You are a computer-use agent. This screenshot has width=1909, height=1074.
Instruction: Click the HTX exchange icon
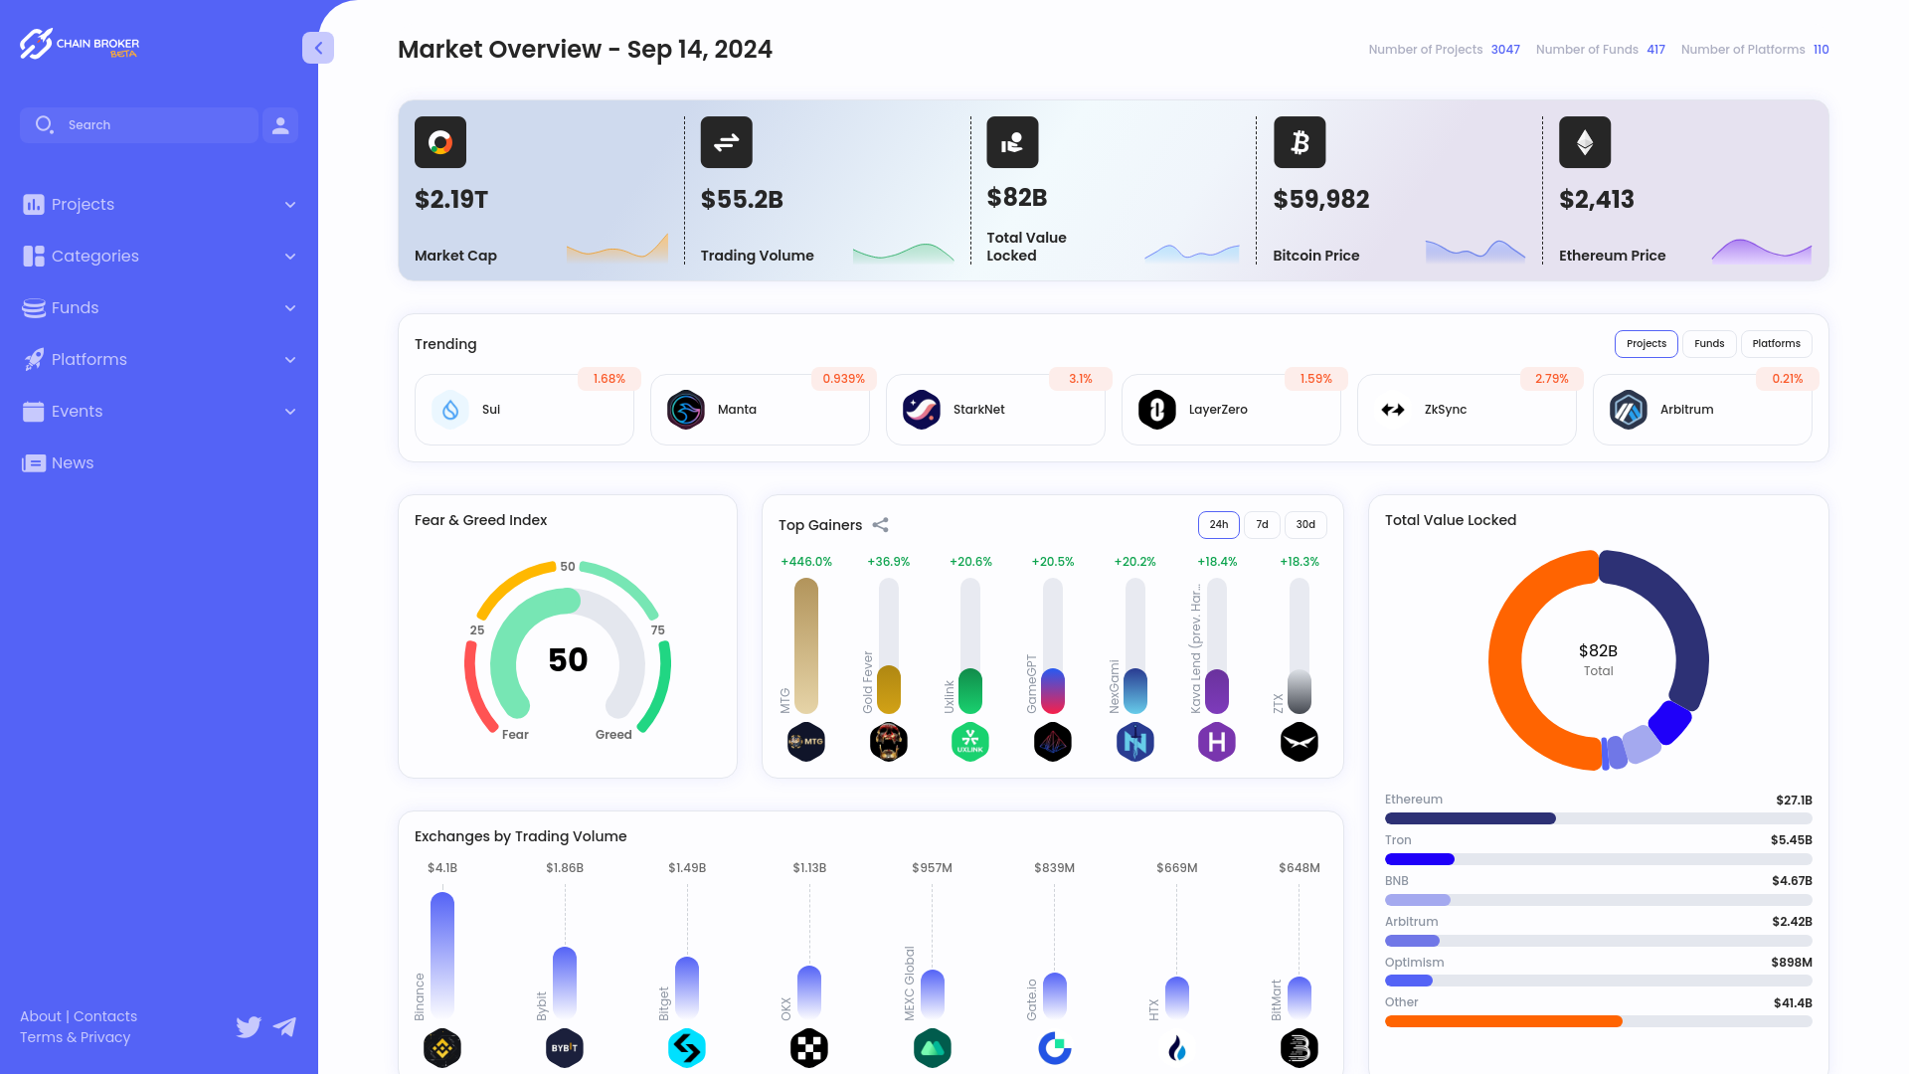pyautogui.click(x=1177, y=1048)
